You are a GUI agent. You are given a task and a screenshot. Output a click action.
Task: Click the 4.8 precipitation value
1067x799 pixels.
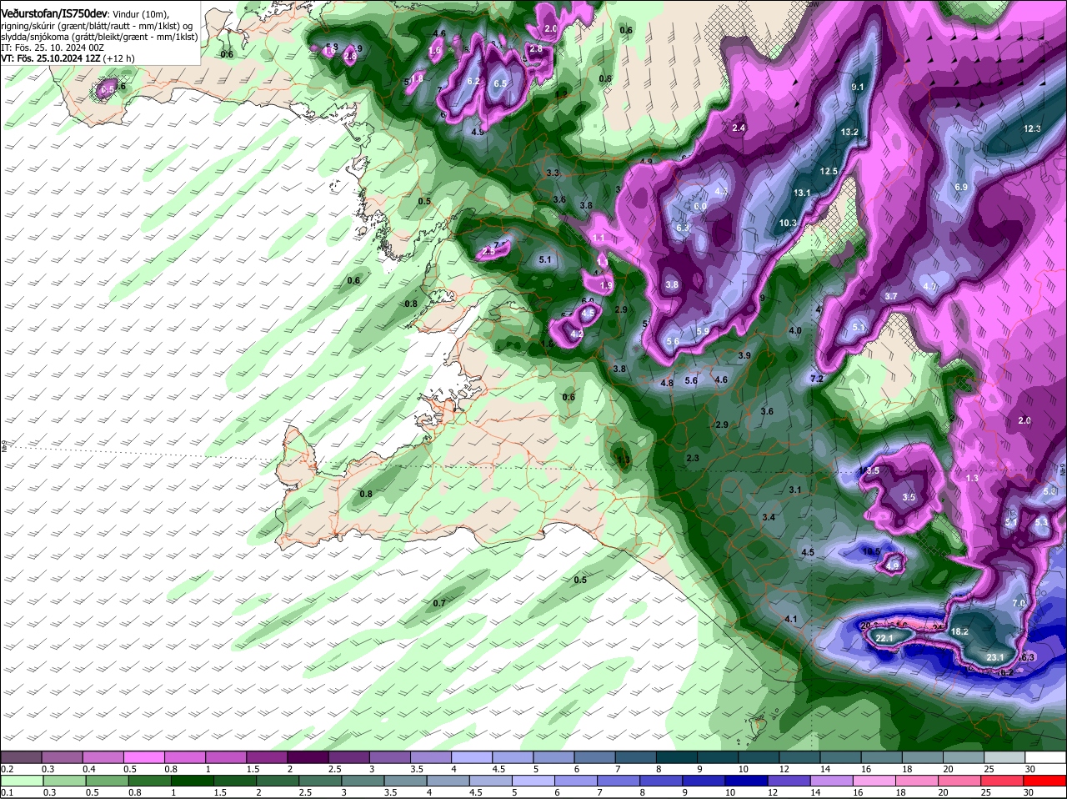(667, 383)
